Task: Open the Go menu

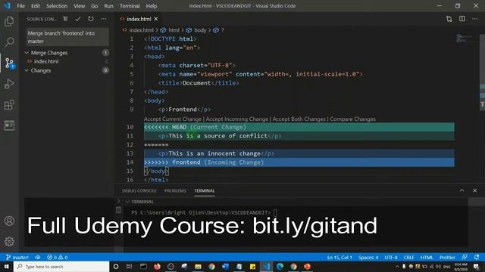Action: tap(94, 6)
